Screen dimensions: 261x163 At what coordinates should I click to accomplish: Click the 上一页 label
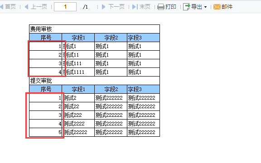point(39,7)
